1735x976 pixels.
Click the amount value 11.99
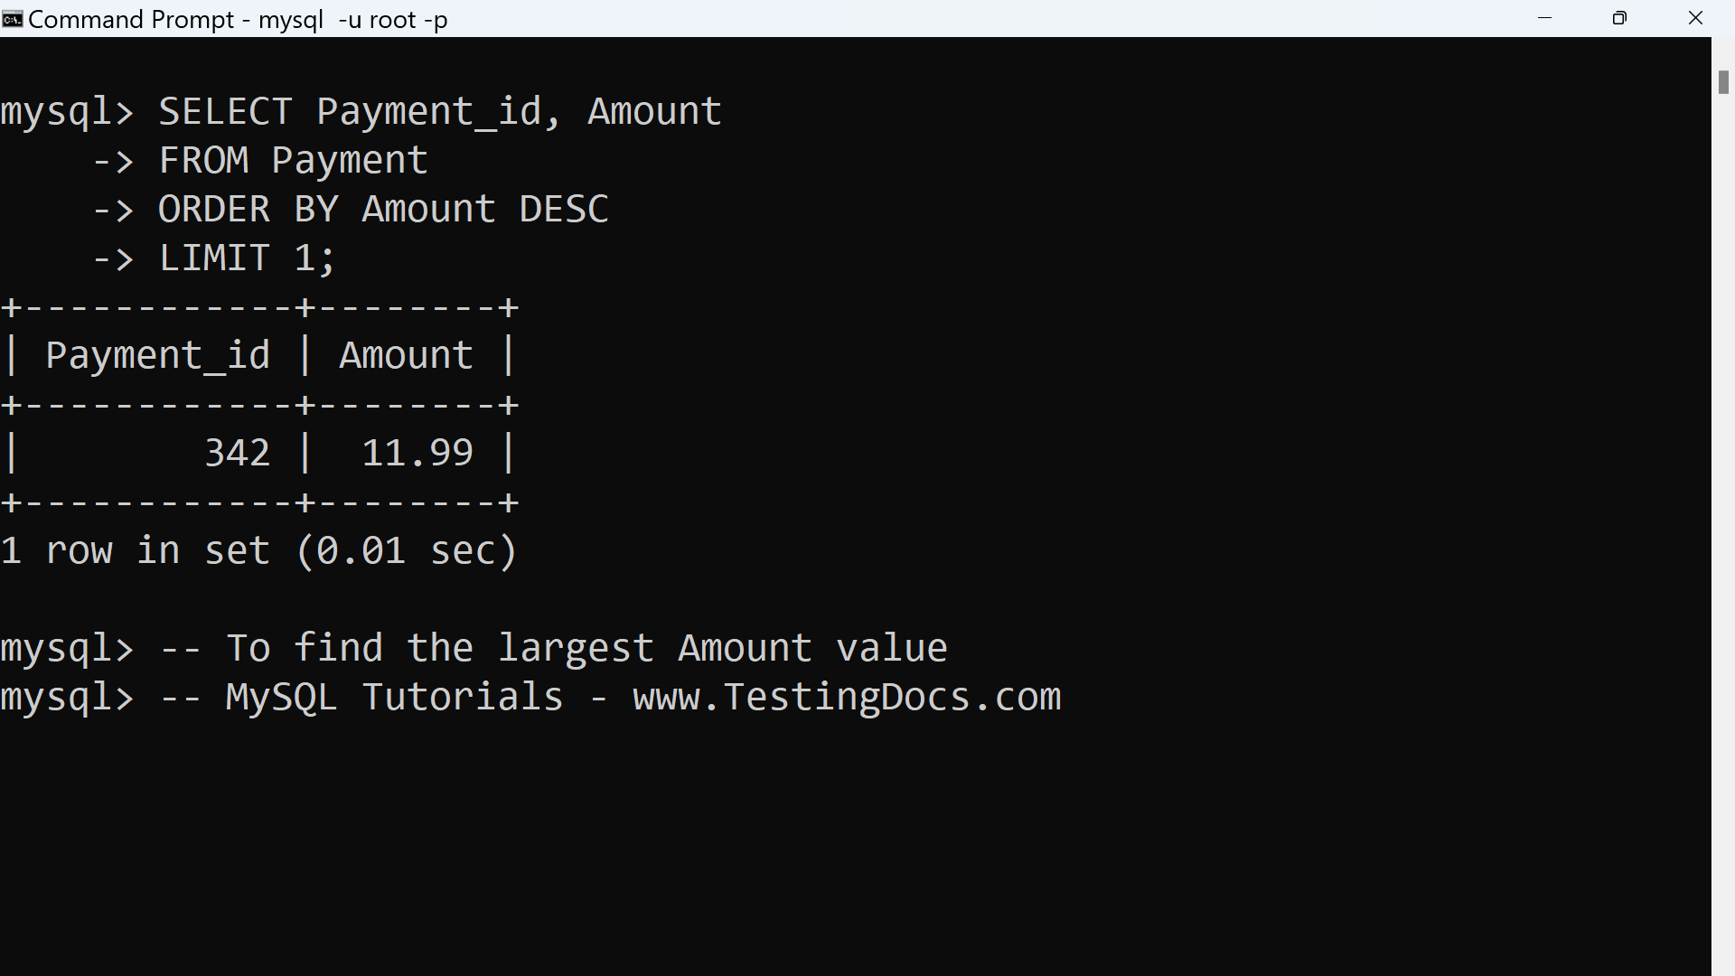(417, 453)
